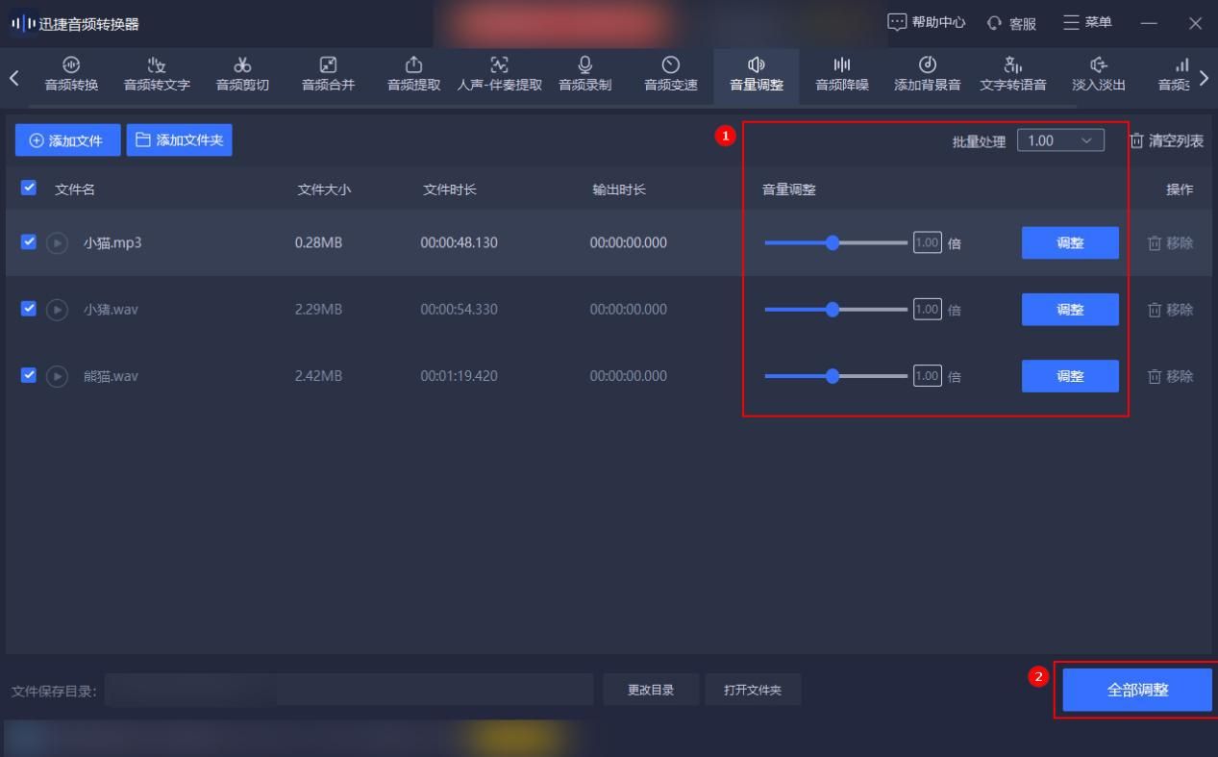Select the 音频剪切 cutting tool
1218x757 pixels.
coord(241,77)
